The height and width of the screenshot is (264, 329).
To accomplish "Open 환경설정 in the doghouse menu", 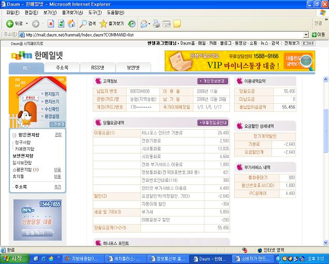I will point(52,116).
